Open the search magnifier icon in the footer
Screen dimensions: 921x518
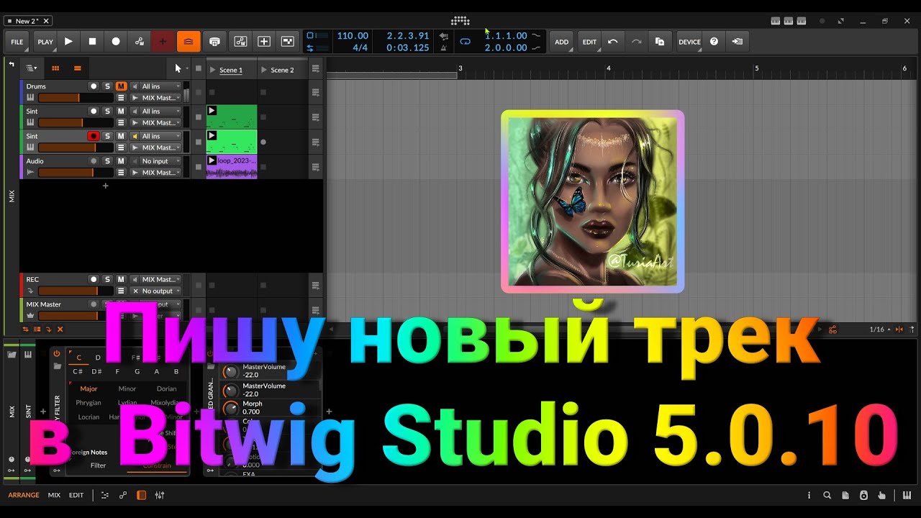(827, 495)
